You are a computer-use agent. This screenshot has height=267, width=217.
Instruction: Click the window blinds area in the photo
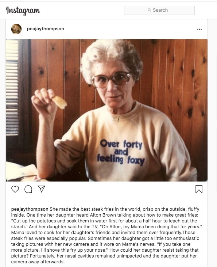pyautogui.click(x=12, y=87)
